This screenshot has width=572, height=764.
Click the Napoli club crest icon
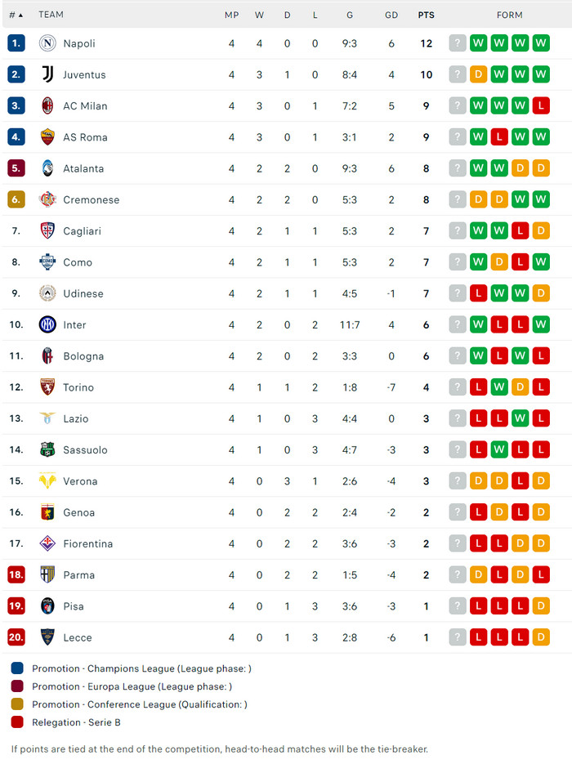coord(47,43)
